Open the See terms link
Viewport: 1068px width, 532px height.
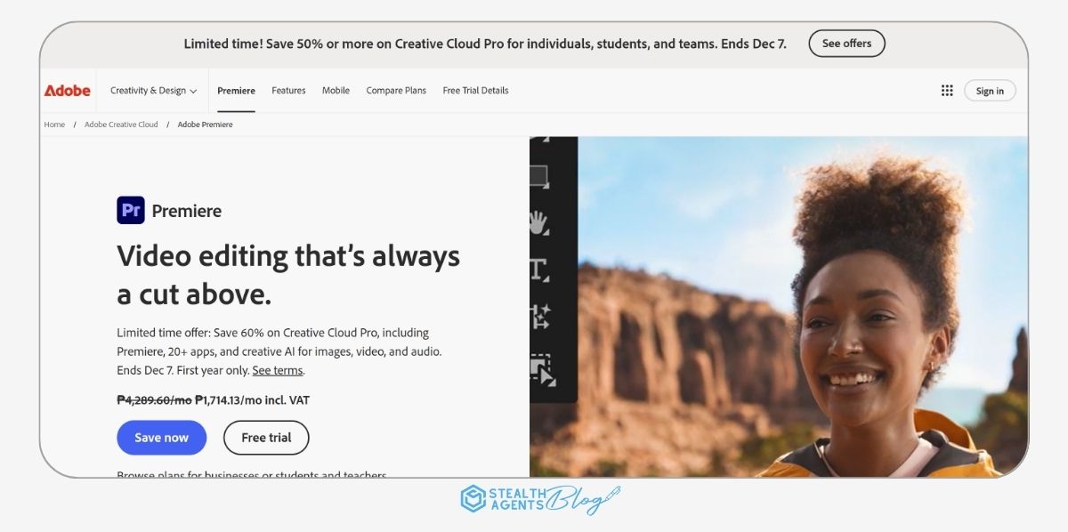[x=278, y=370]
